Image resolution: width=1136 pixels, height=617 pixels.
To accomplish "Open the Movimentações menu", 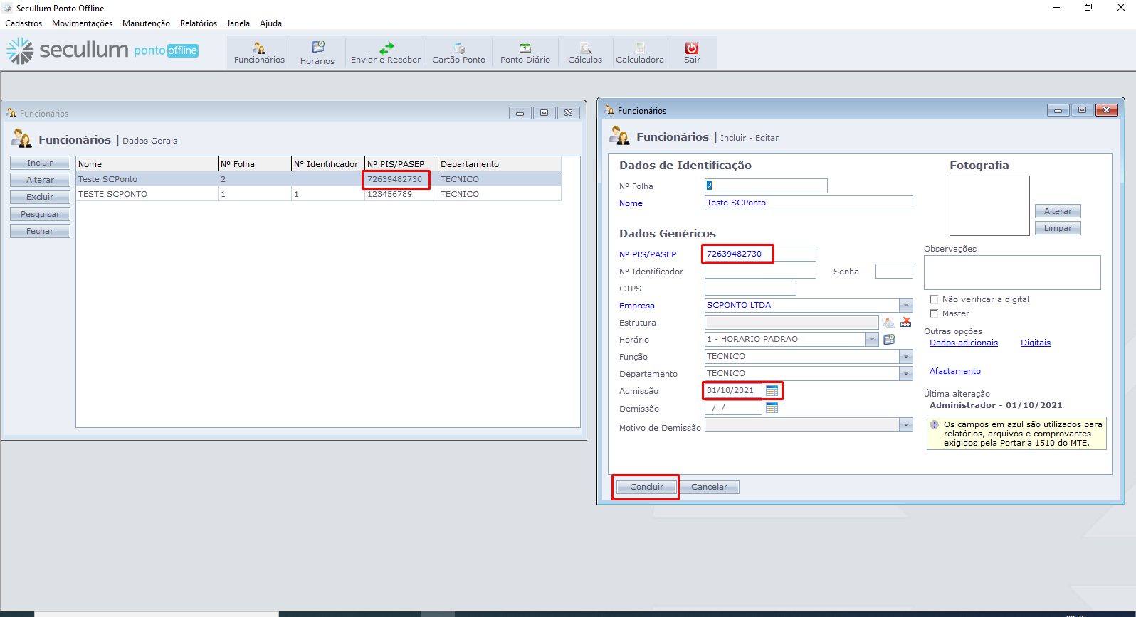I will [82, 23].
